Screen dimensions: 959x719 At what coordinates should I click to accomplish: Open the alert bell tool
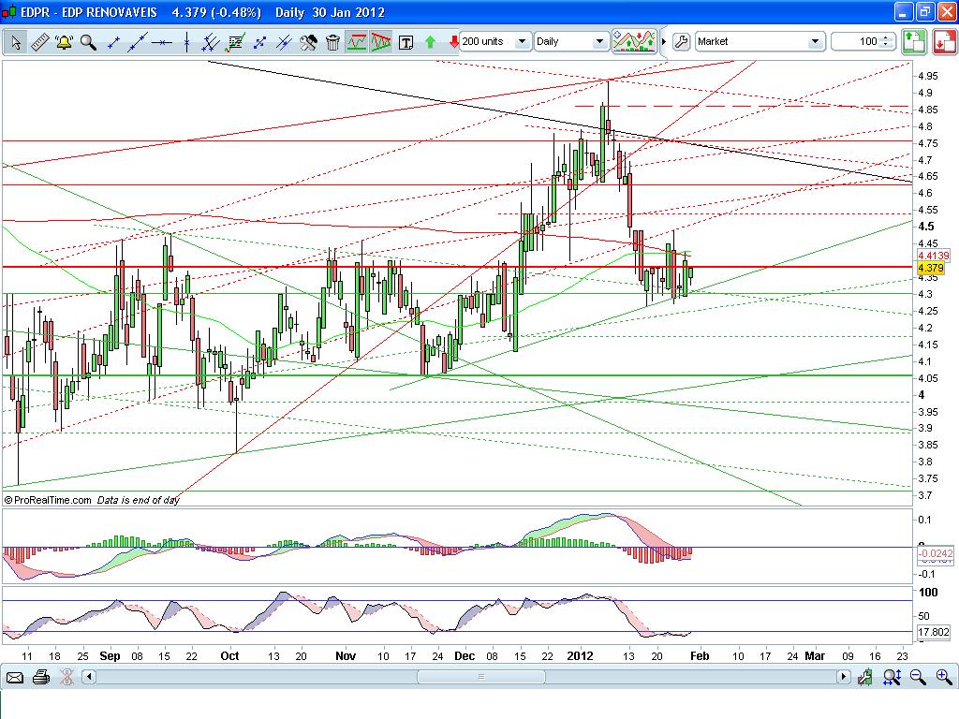coord(64,42)
